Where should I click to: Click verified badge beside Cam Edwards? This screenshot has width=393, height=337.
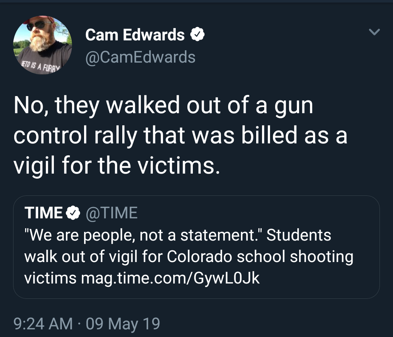[x=197, y=35]
